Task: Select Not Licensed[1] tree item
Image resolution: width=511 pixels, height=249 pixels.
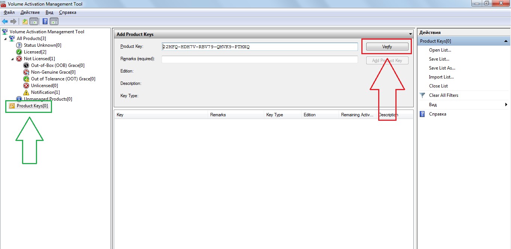Action: 39,59
